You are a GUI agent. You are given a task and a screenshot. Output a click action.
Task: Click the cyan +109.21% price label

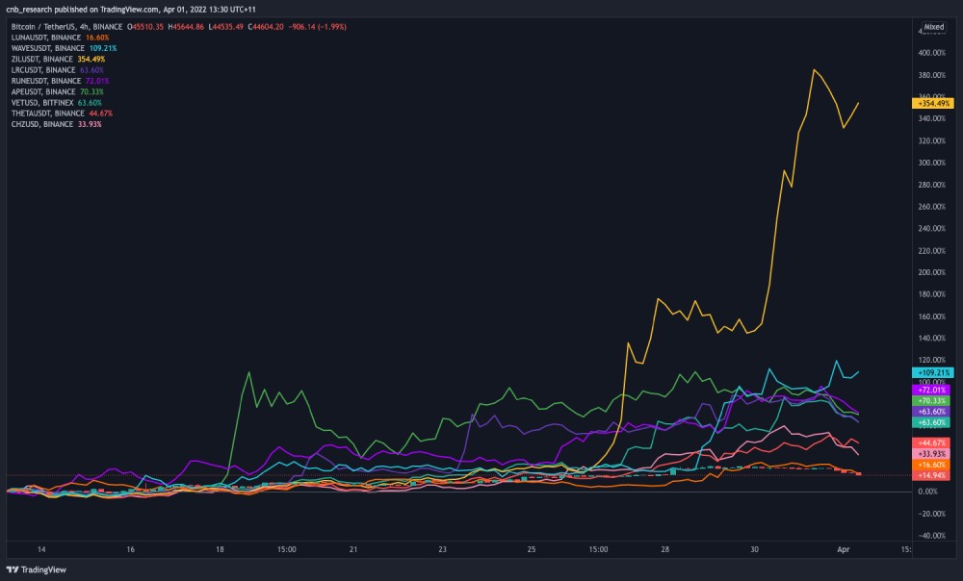tap(932, 372)
